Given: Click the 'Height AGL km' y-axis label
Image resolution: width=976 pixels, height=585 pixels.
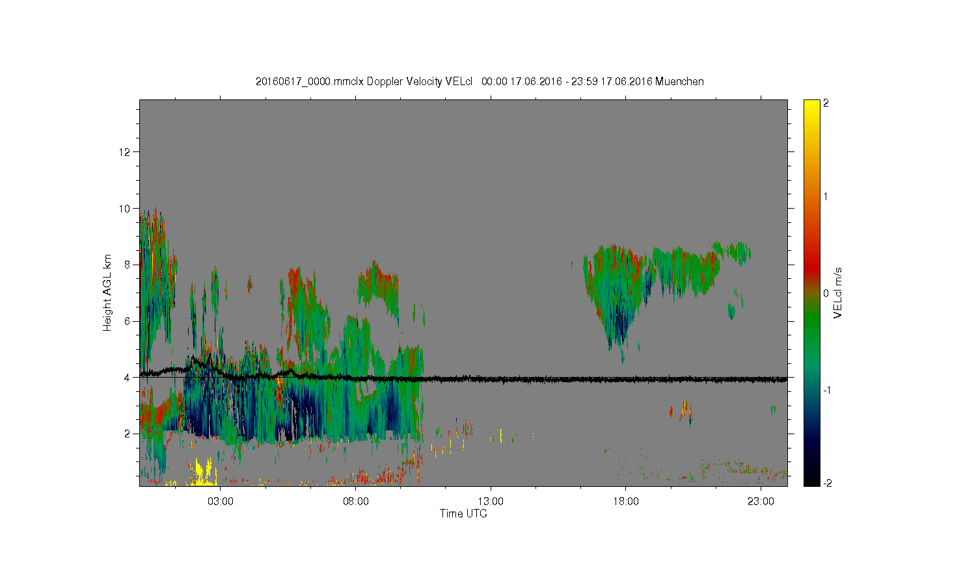Looking at the screenshot, I should [107, 292].
